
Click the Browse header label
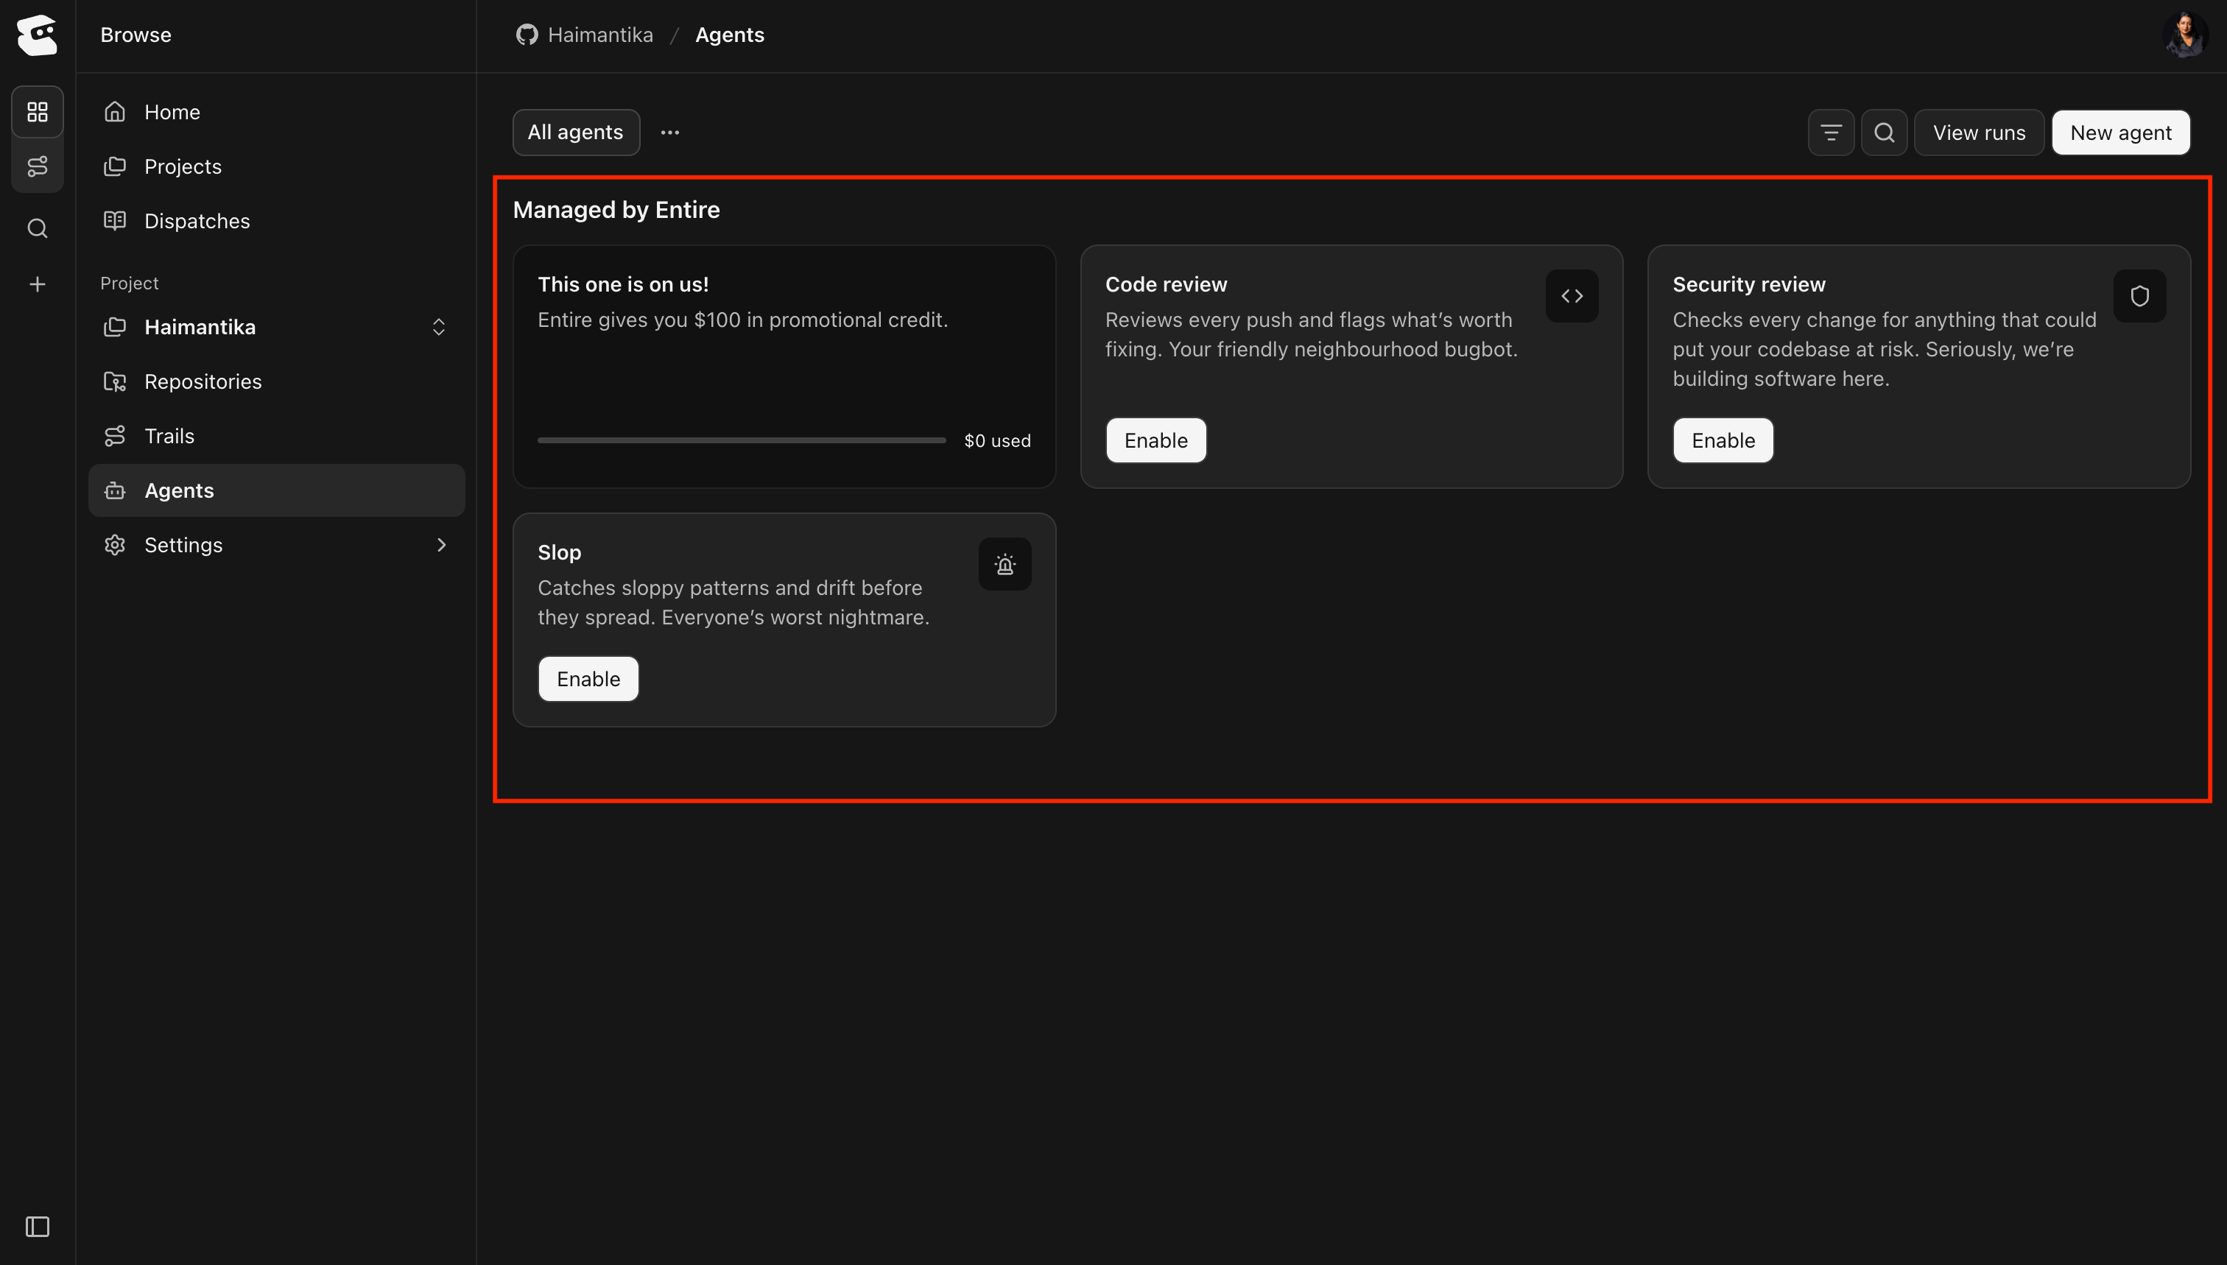click(x=136, y=35)
